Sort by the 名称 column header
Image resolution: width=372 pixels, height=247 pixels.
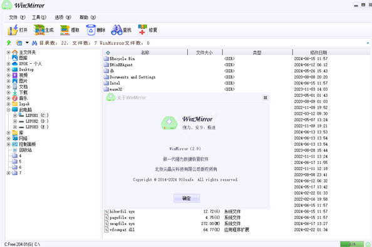[145, 53]
